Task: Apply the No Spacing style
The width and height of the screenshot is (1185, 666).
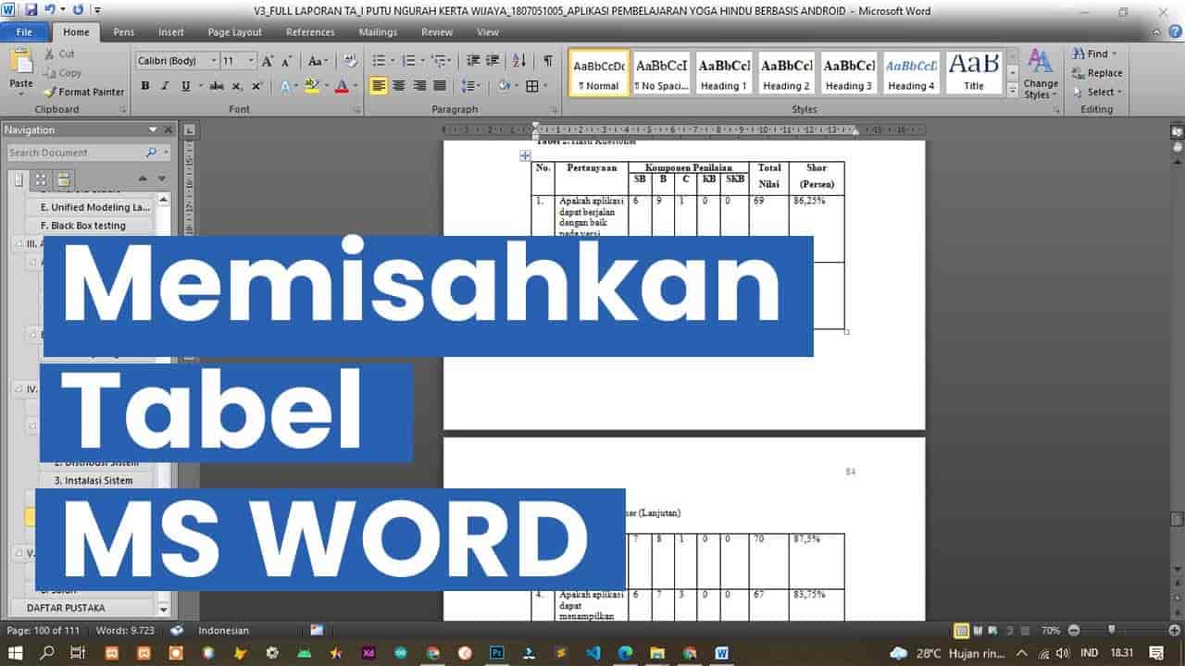Action: [661, 73]
